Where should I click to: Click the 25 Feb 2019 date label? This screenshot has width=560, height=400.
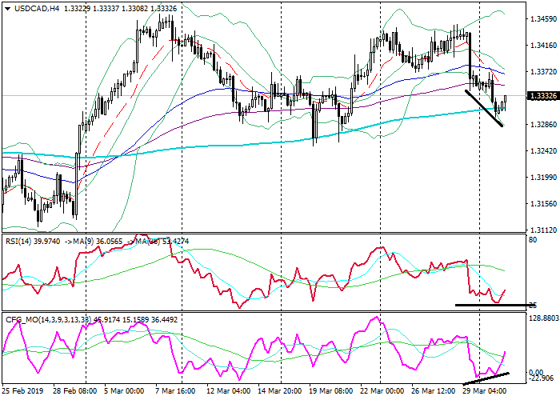[22, 393]
